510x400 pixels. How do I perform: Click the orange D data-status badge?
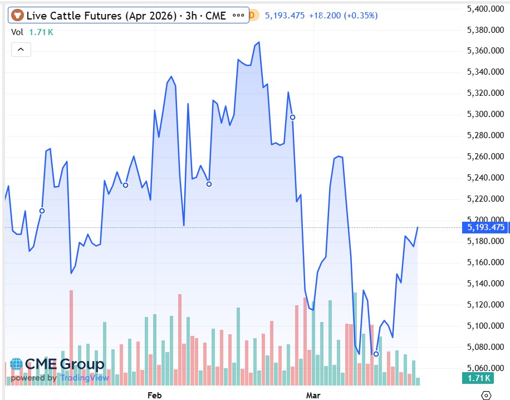pyautogui.click(x=252, y=15)
